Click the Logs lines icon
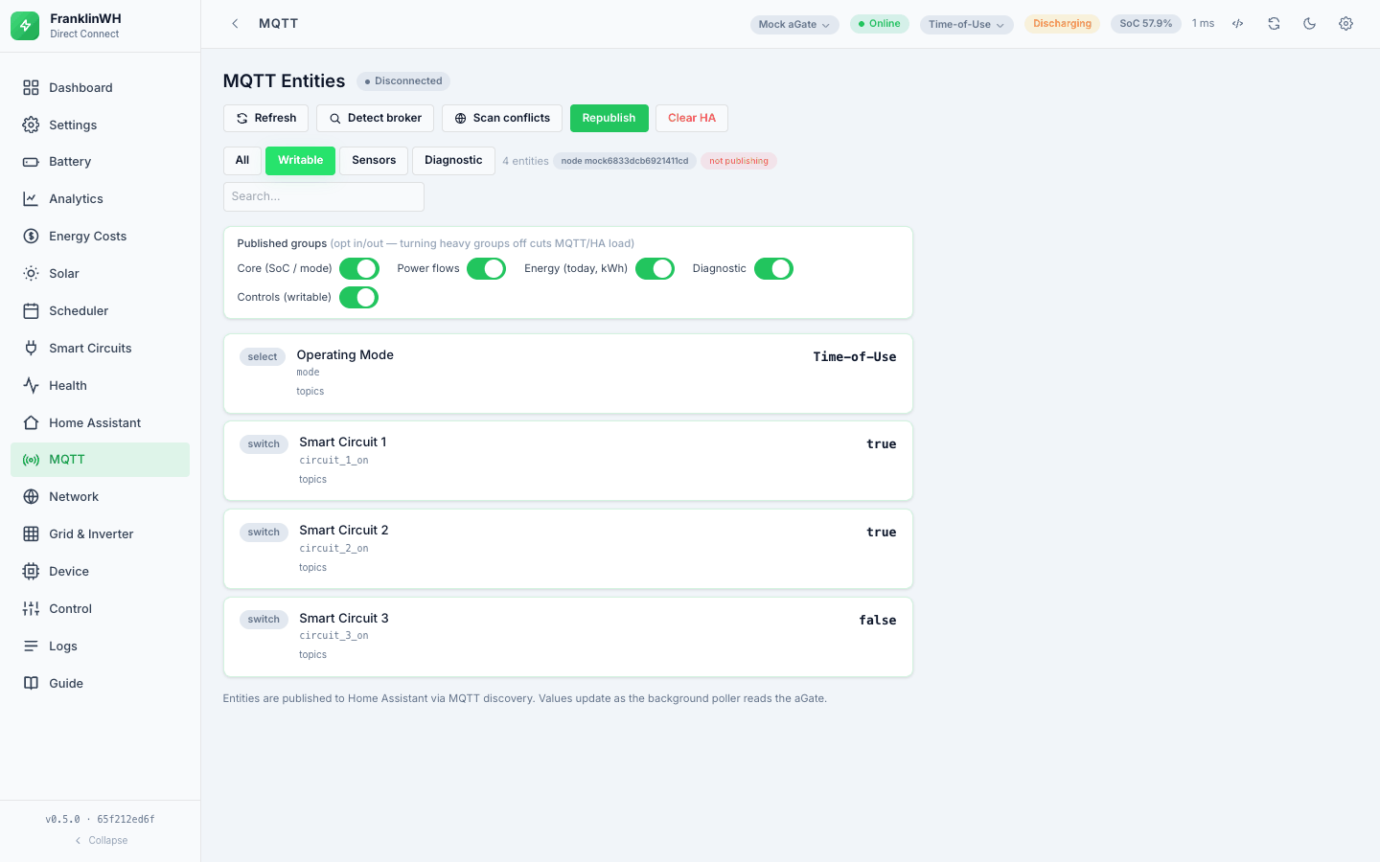The height and width of the screenshot is (862, 1380). click(31, 646)
